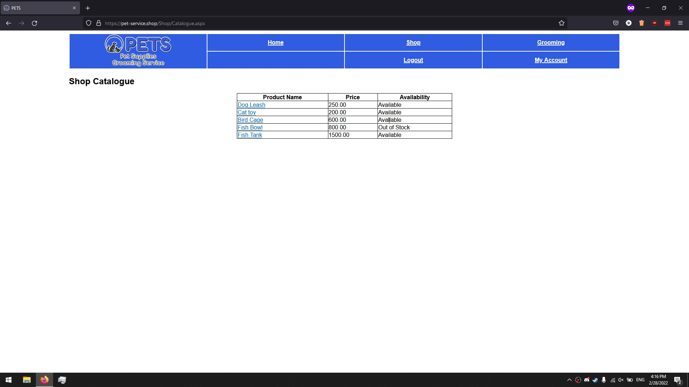Click the uBlock Origin extension icon
The image size is (689, 387).
point(655,23)
